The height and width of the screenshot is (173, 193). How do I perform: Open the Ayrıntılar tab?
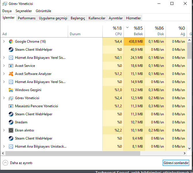pyautogui.click(x=116, y=18)
